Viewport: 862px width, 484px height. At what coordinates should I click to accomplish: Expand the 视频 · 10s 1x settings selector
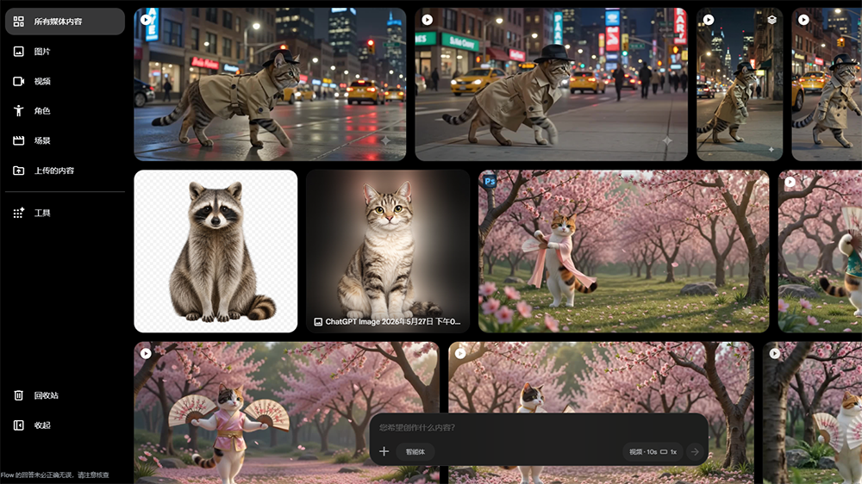coord(653,451)
